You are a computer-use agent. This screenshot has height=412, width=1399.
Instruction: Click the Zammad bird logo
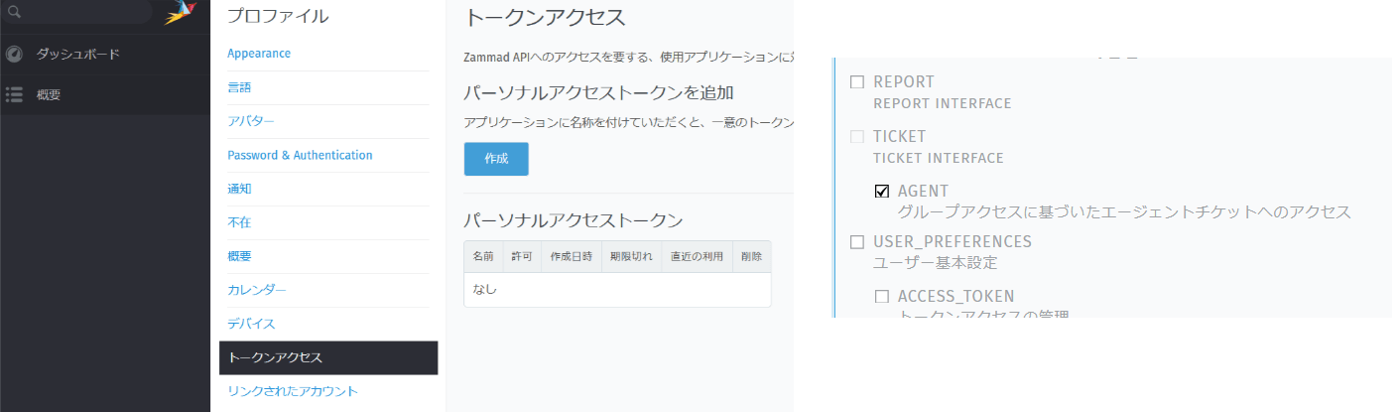pyautogui.click(x=180, y=12)
